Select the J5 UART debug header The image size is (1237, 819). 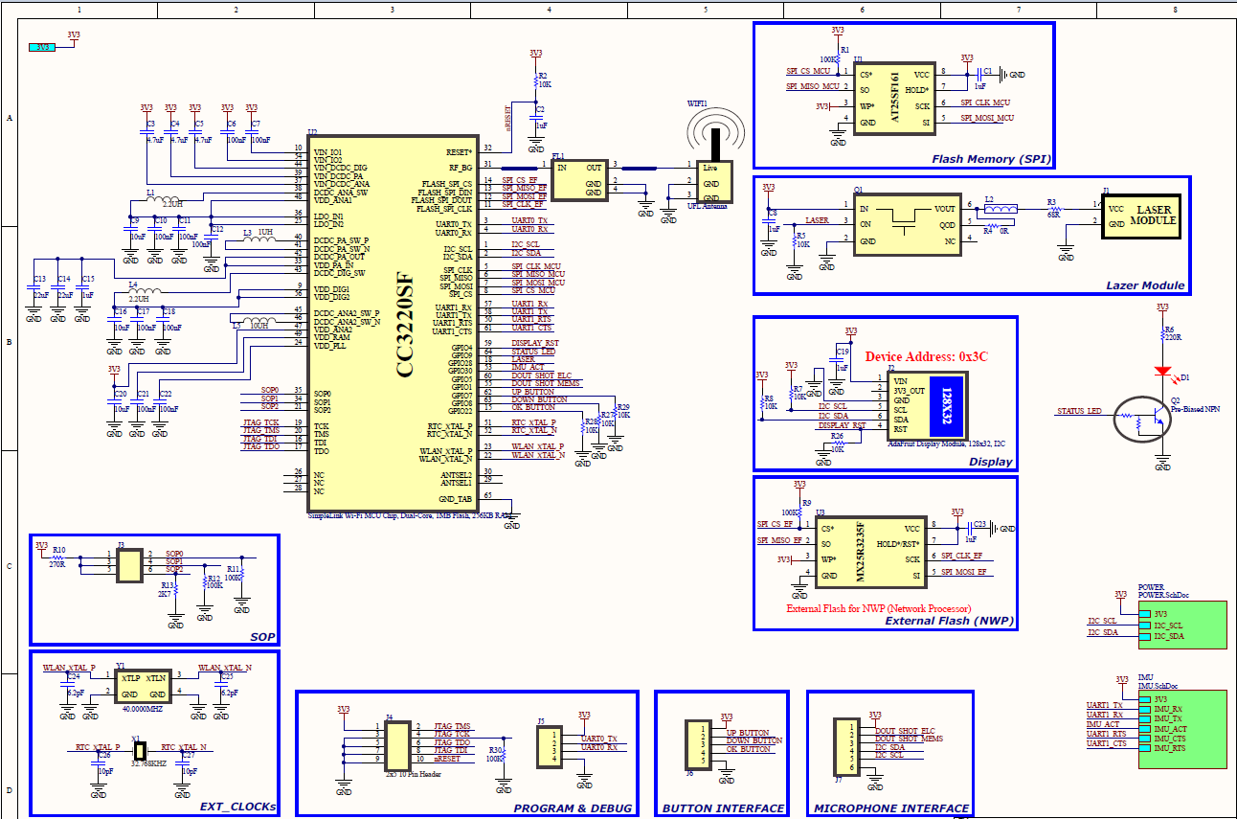coord(548,747)
